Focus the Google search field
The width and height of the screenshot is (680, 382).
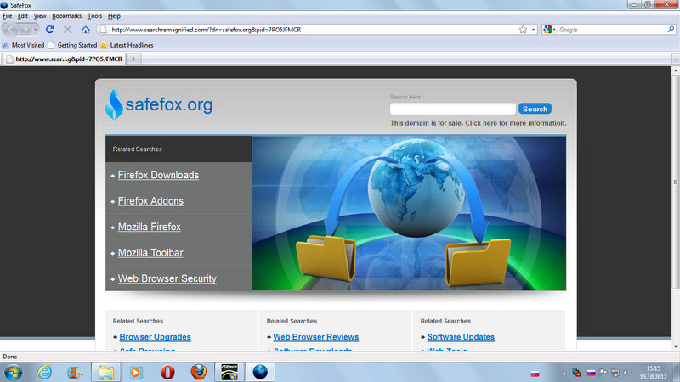tap(611, 30)
